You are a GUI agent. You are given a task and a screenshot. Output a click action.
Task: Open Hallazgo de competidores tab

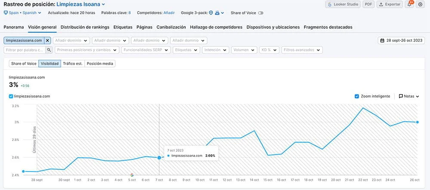click(216, 27)
